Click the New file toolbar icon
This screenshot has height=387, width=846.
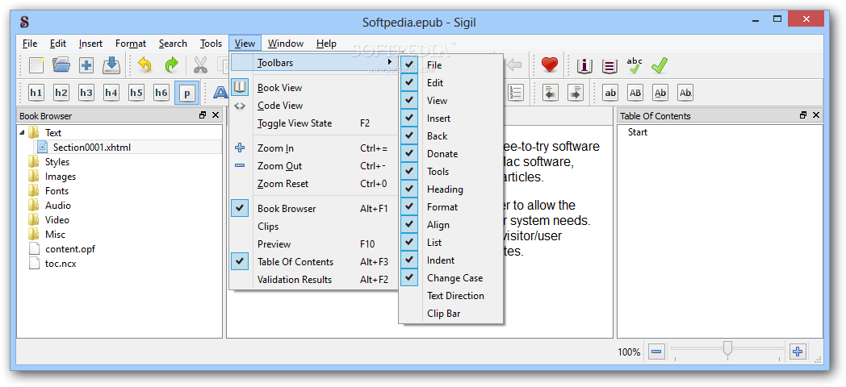click(x=36, y=65)
